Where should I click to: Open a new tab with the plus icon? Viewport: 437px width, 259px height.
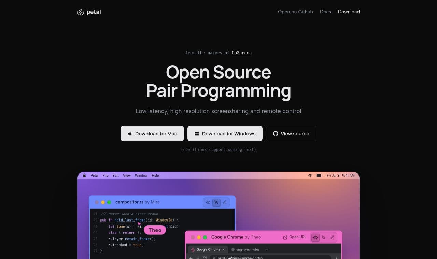(x=267, y=249)
